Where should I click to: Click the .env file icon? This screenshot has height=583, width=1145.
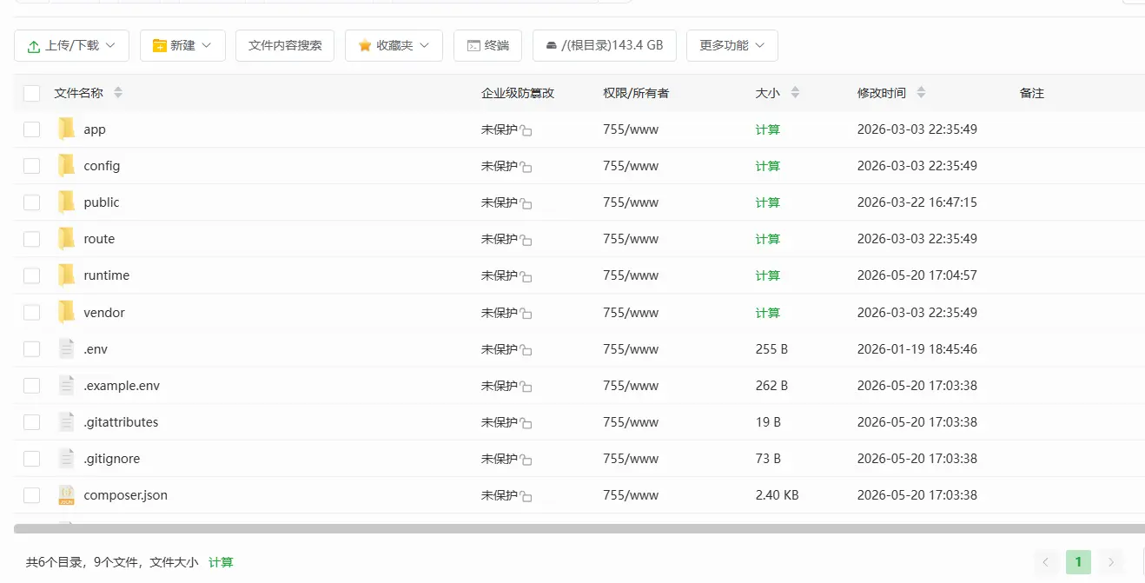click(x=66, y=348)
